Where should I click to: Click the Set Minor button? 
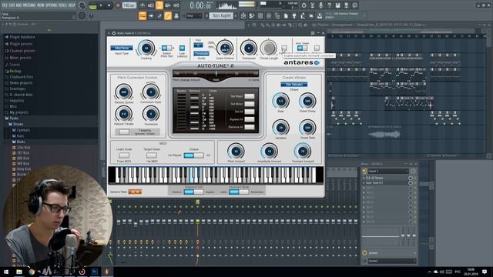coord(250,104)
